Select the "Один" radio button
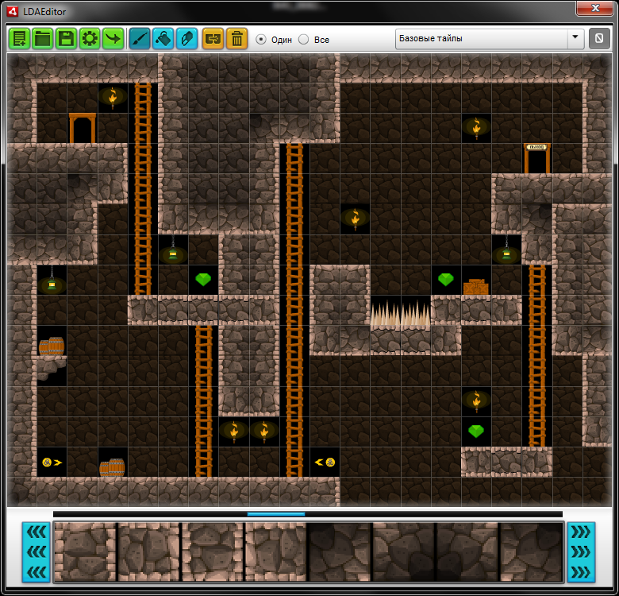 point(260,39)
